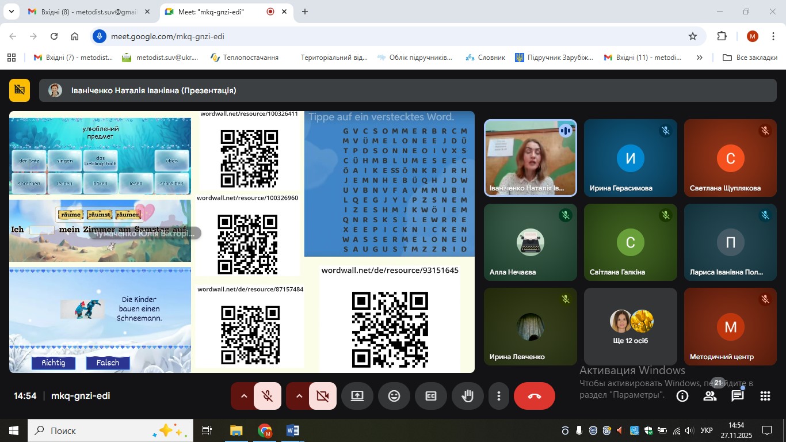This screenshot has height=442, width=786.
Task: Open the meeting details info icon
Action: (682, 396)
